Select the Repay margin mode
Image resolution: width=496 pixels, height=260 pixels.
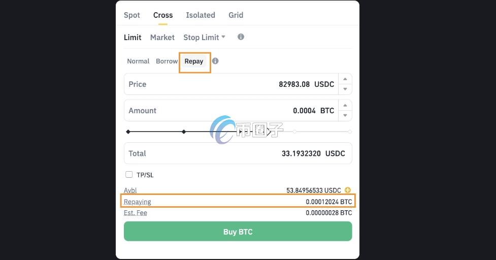194,61
